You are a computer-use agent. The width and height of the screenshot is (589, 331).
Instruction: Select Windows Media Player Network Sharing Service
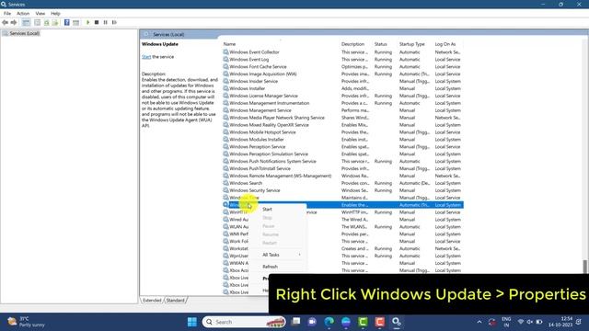pos(277,118)
